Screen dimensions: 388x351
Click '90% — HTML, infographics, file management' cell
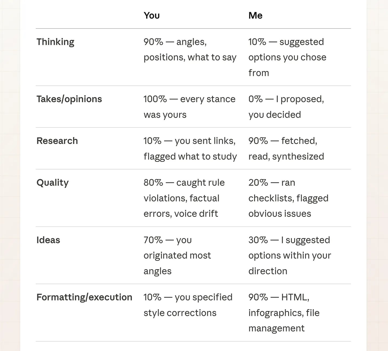click(x=284, y=313)
